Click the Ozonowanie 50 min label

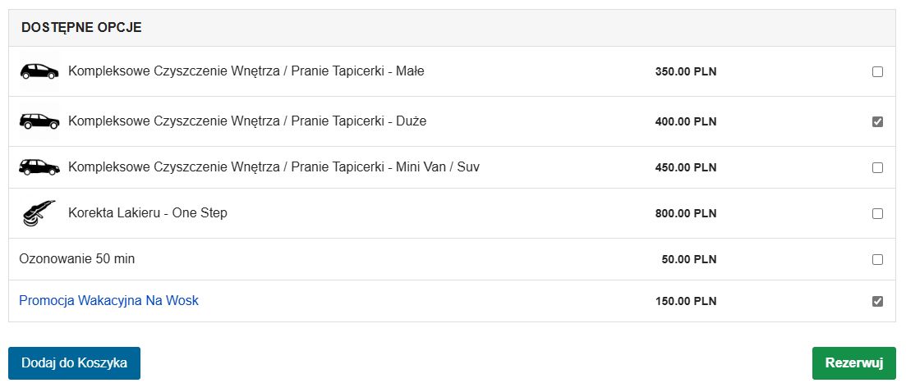pyautogui.click(x=77, y=259)
